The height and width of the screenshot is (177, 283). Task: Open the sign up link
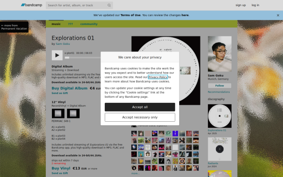point(241,5)
